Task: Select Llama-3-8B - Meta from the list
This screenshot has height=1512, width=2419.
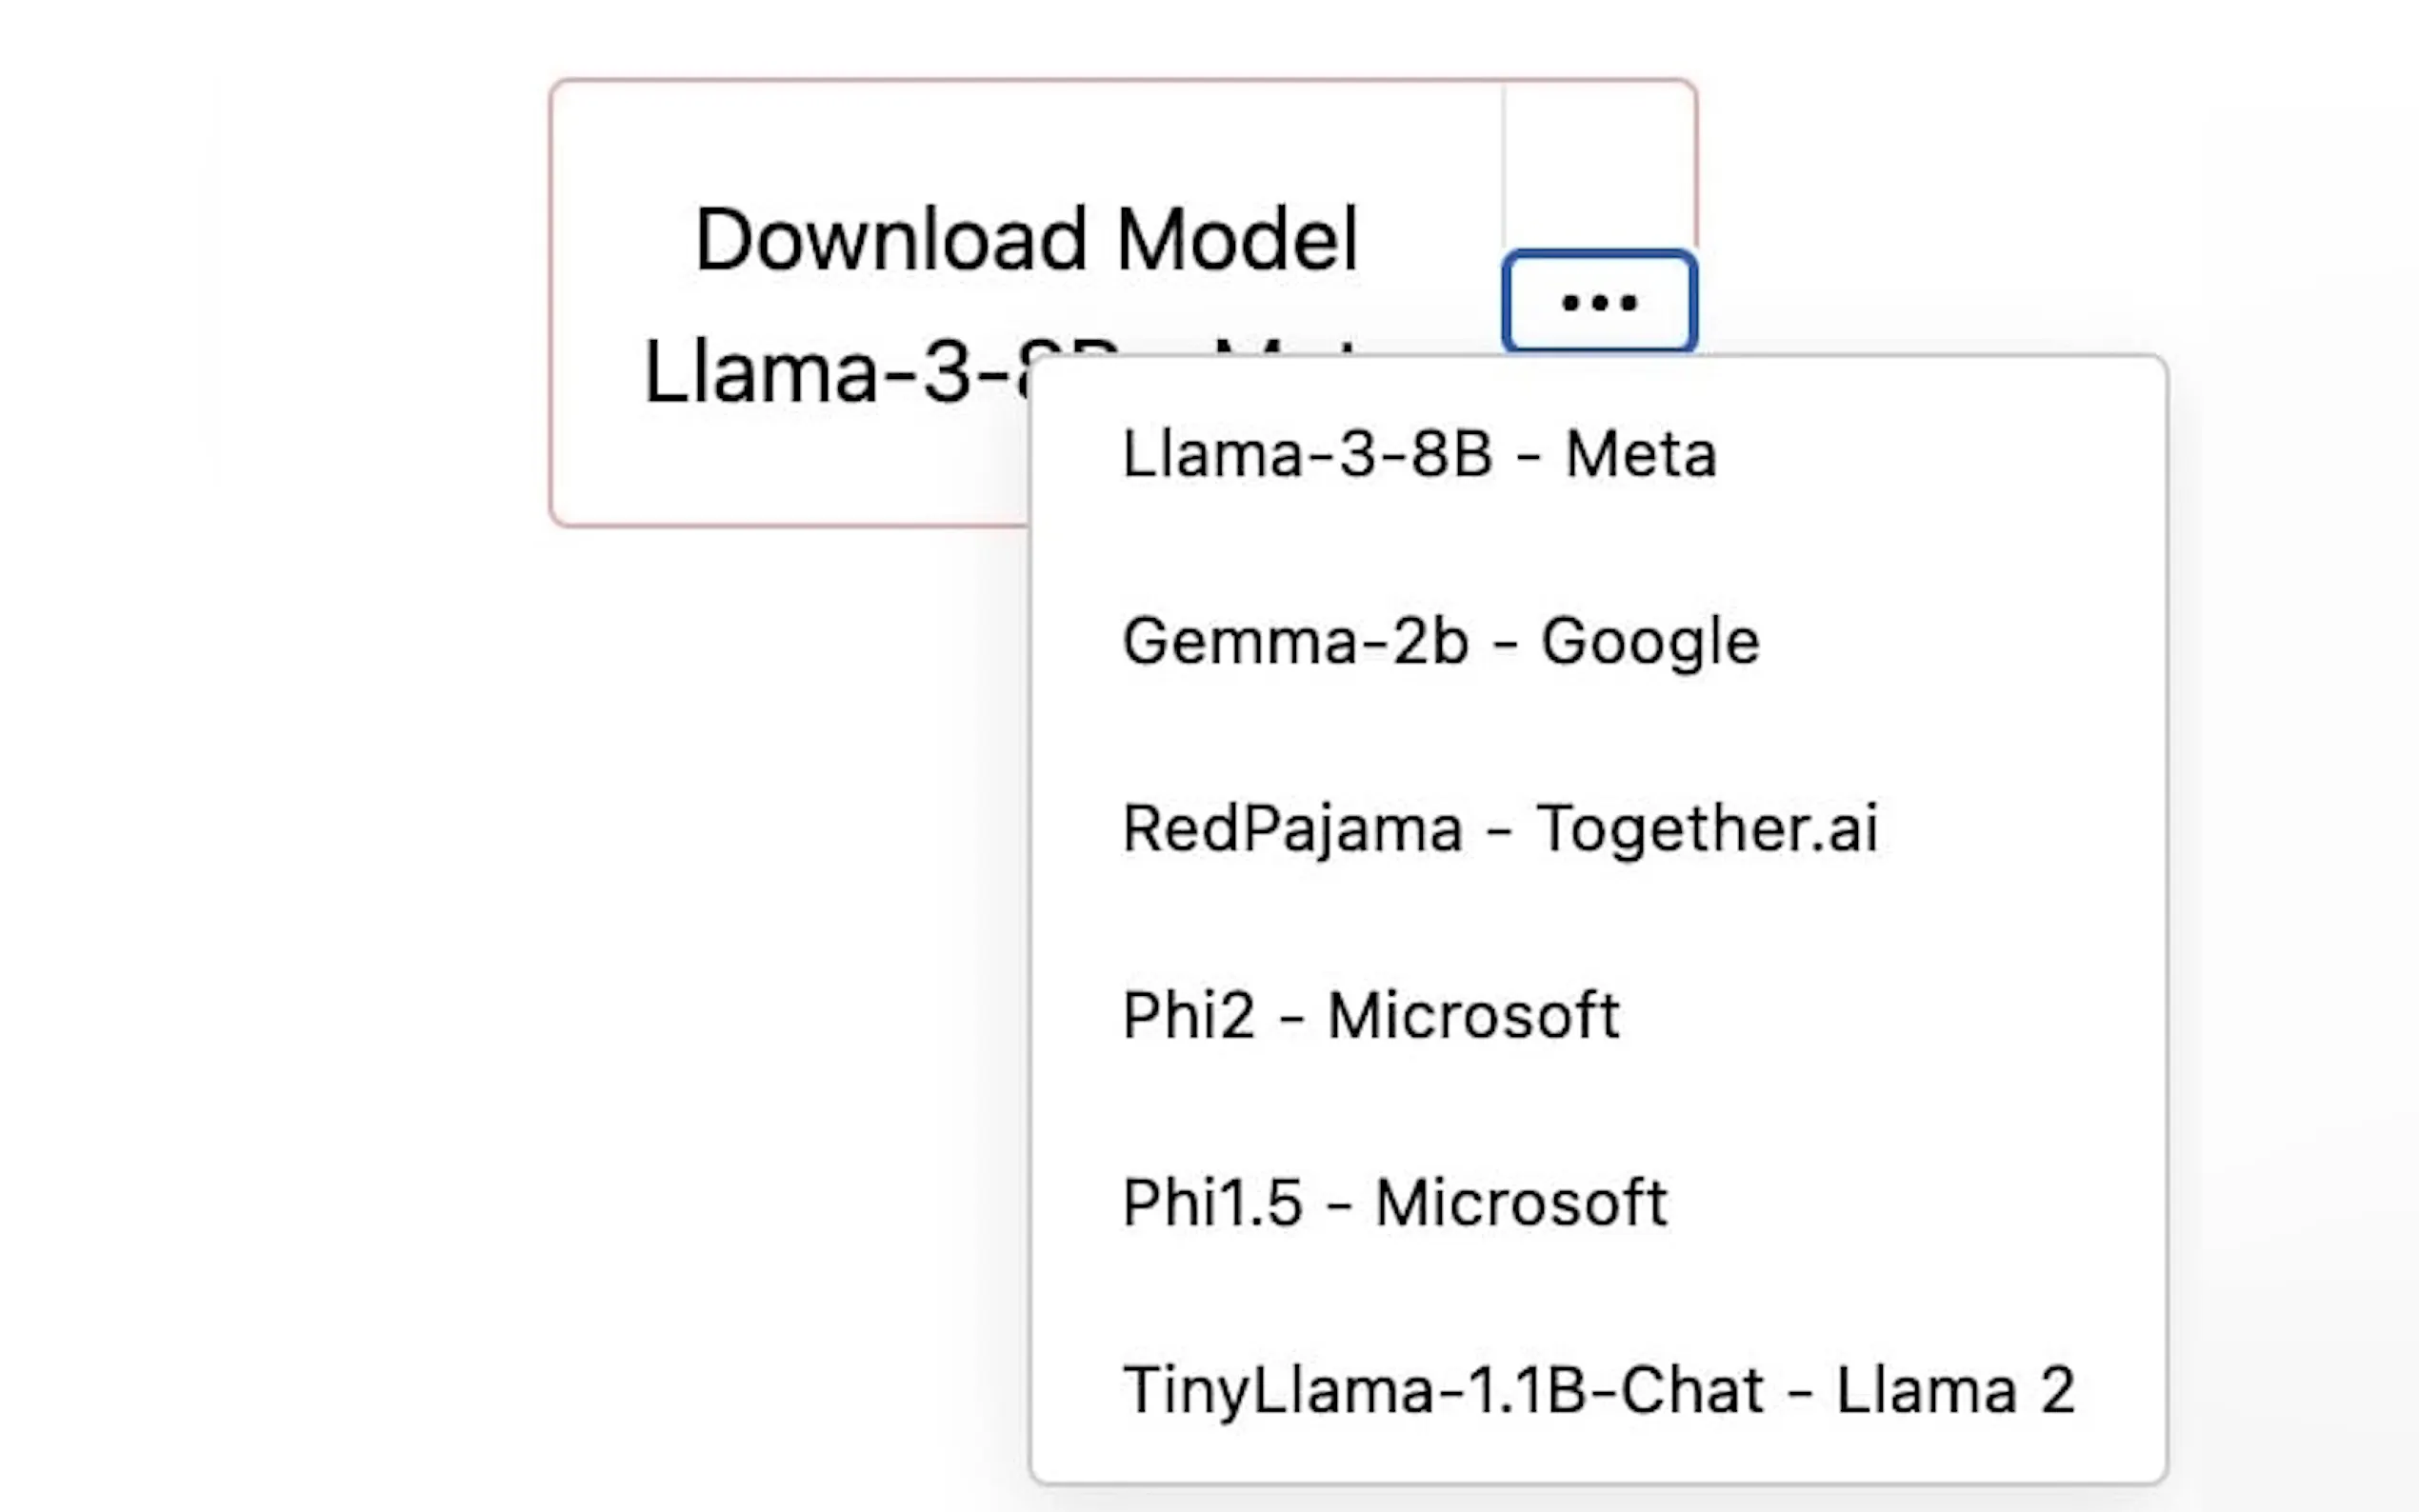Action: [x=1419, y=454]
